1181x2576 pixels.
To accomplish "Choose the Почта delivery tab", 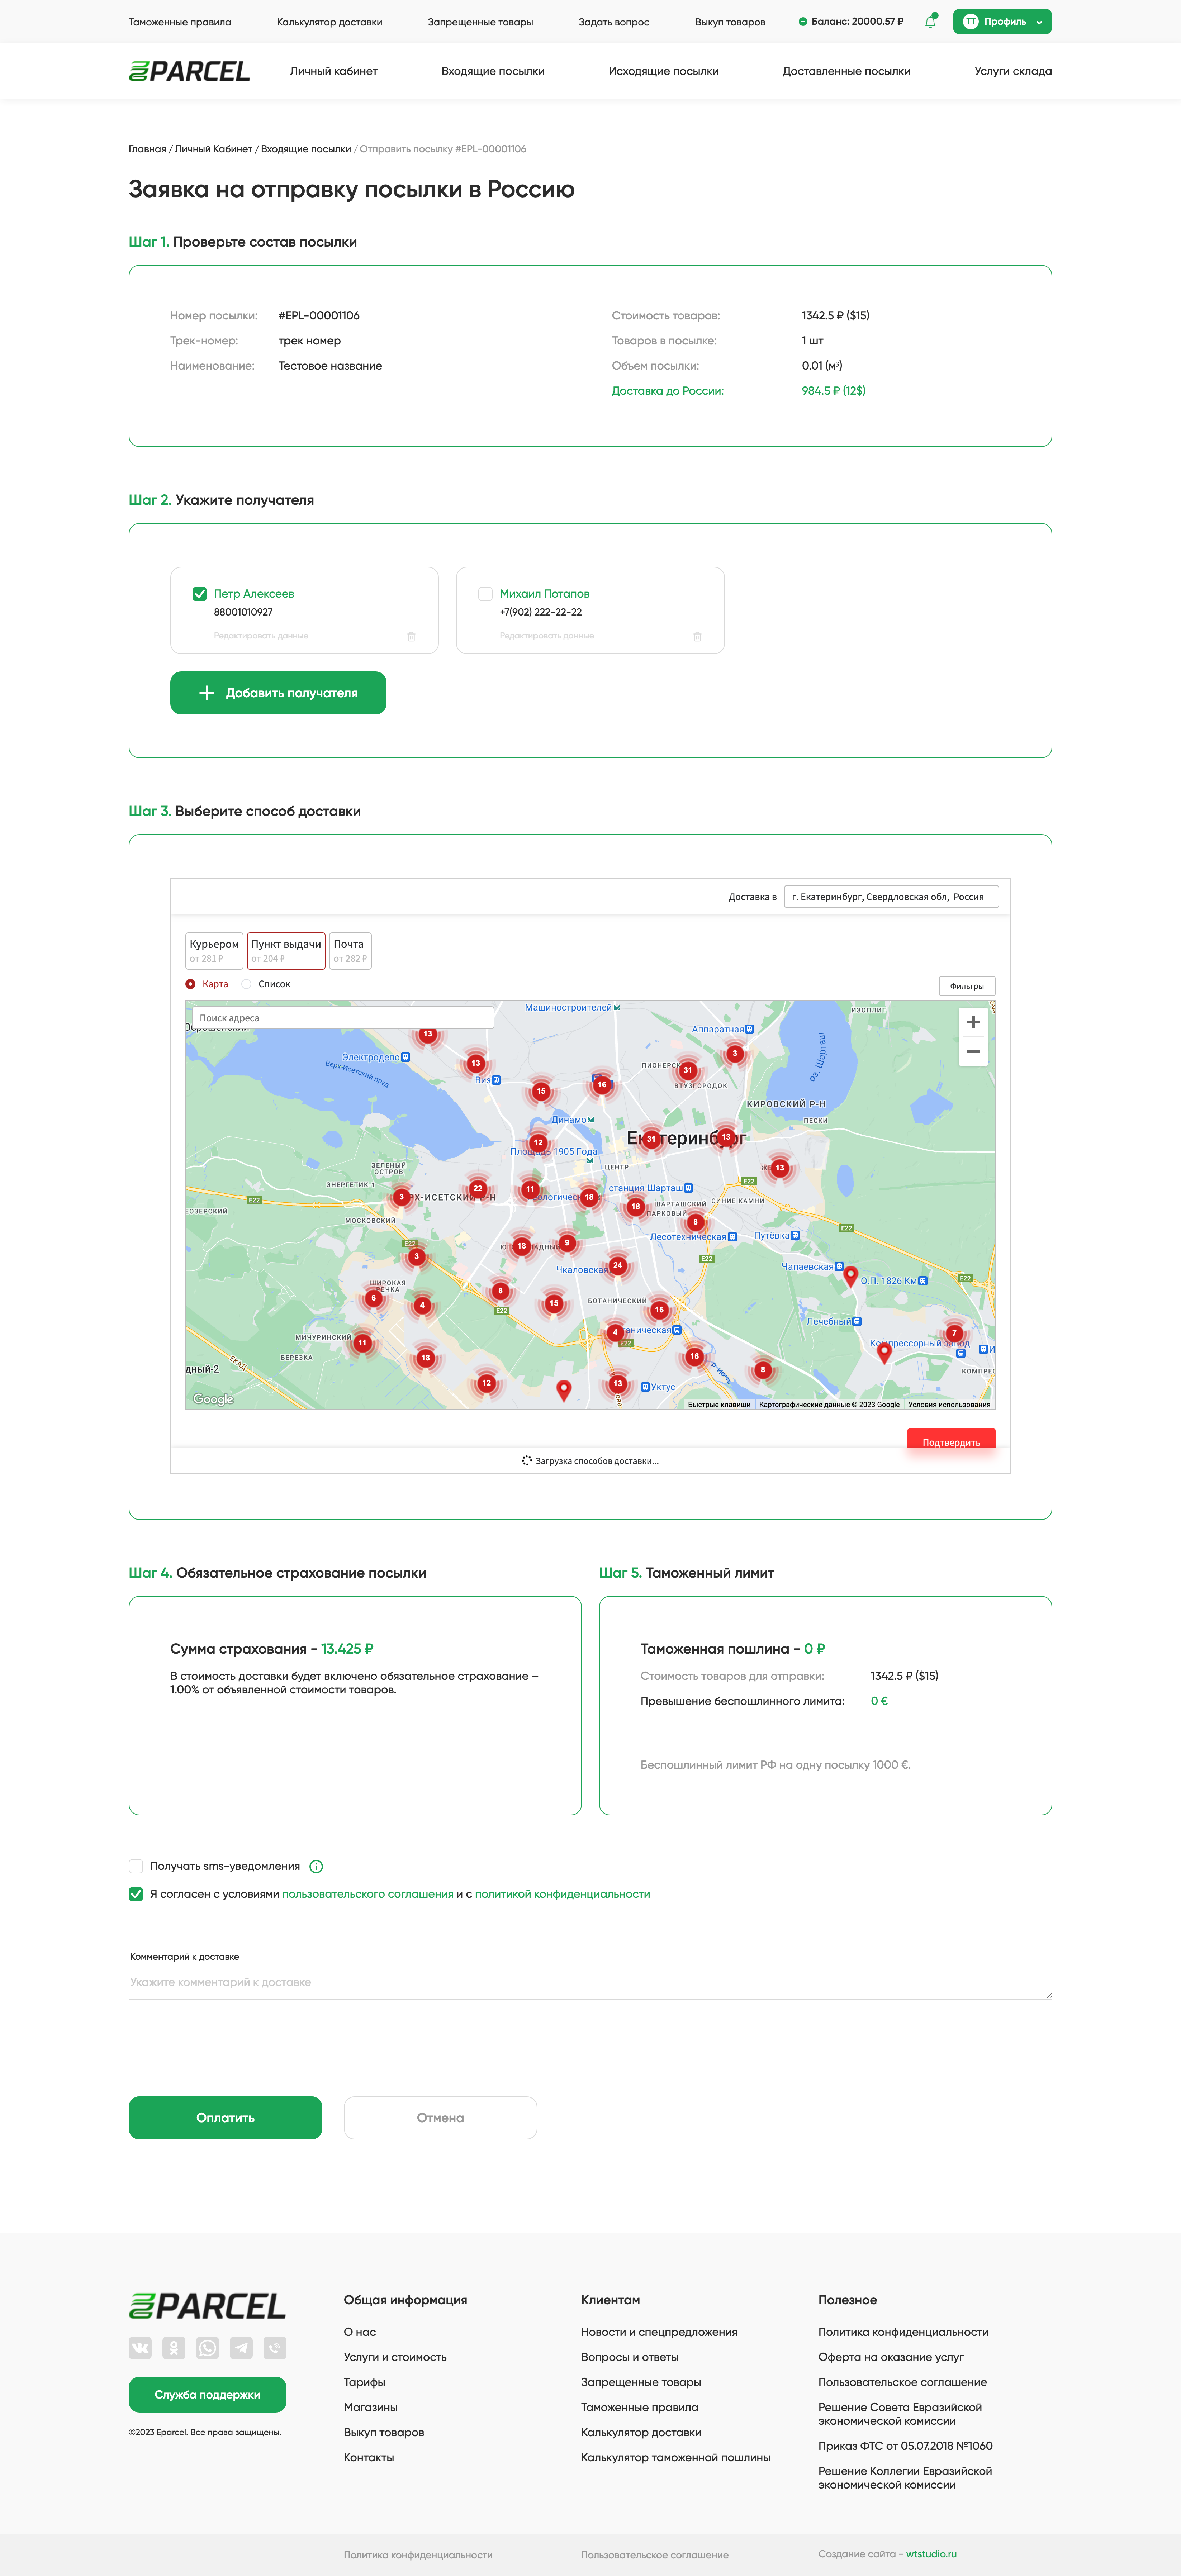I will (x=350, y=951).
